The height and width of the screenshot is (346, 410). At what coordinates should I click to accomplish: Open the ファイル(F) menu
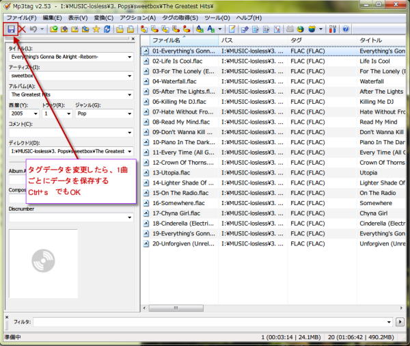pyautogui.click(x=22, y=16)
